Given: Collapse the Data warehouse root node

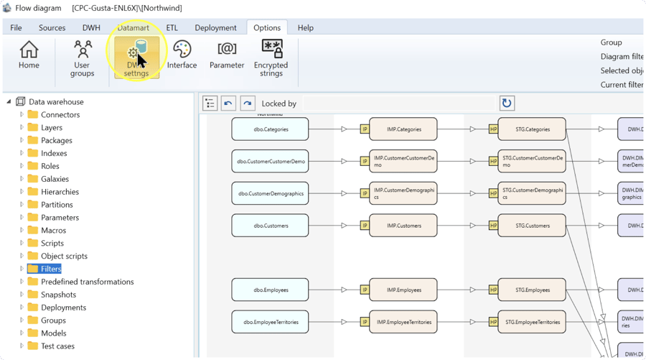Looking at the screenshot, I should [x=9, y=101].
